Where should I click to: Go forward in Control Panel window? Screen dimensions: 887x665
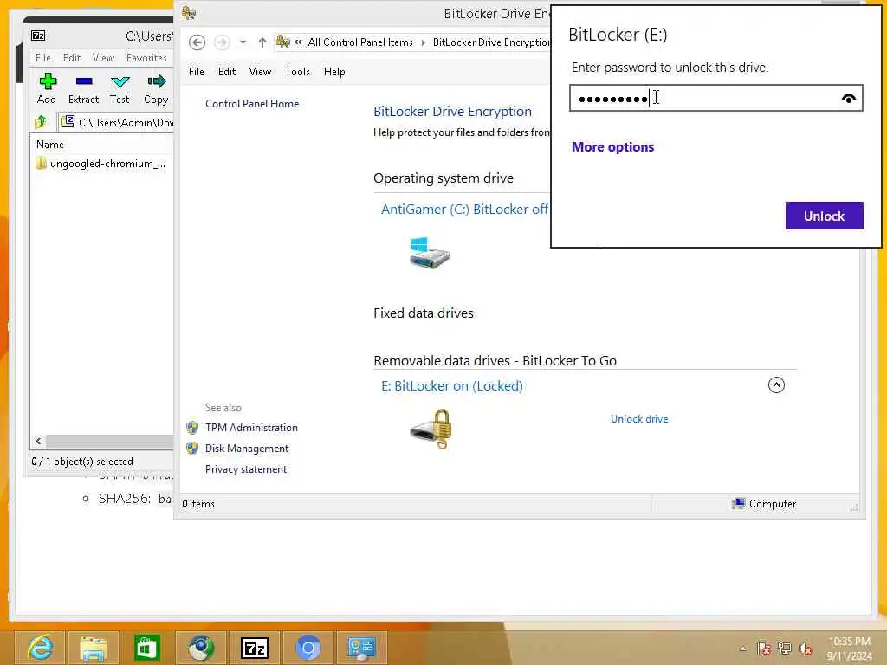(222, 42)
